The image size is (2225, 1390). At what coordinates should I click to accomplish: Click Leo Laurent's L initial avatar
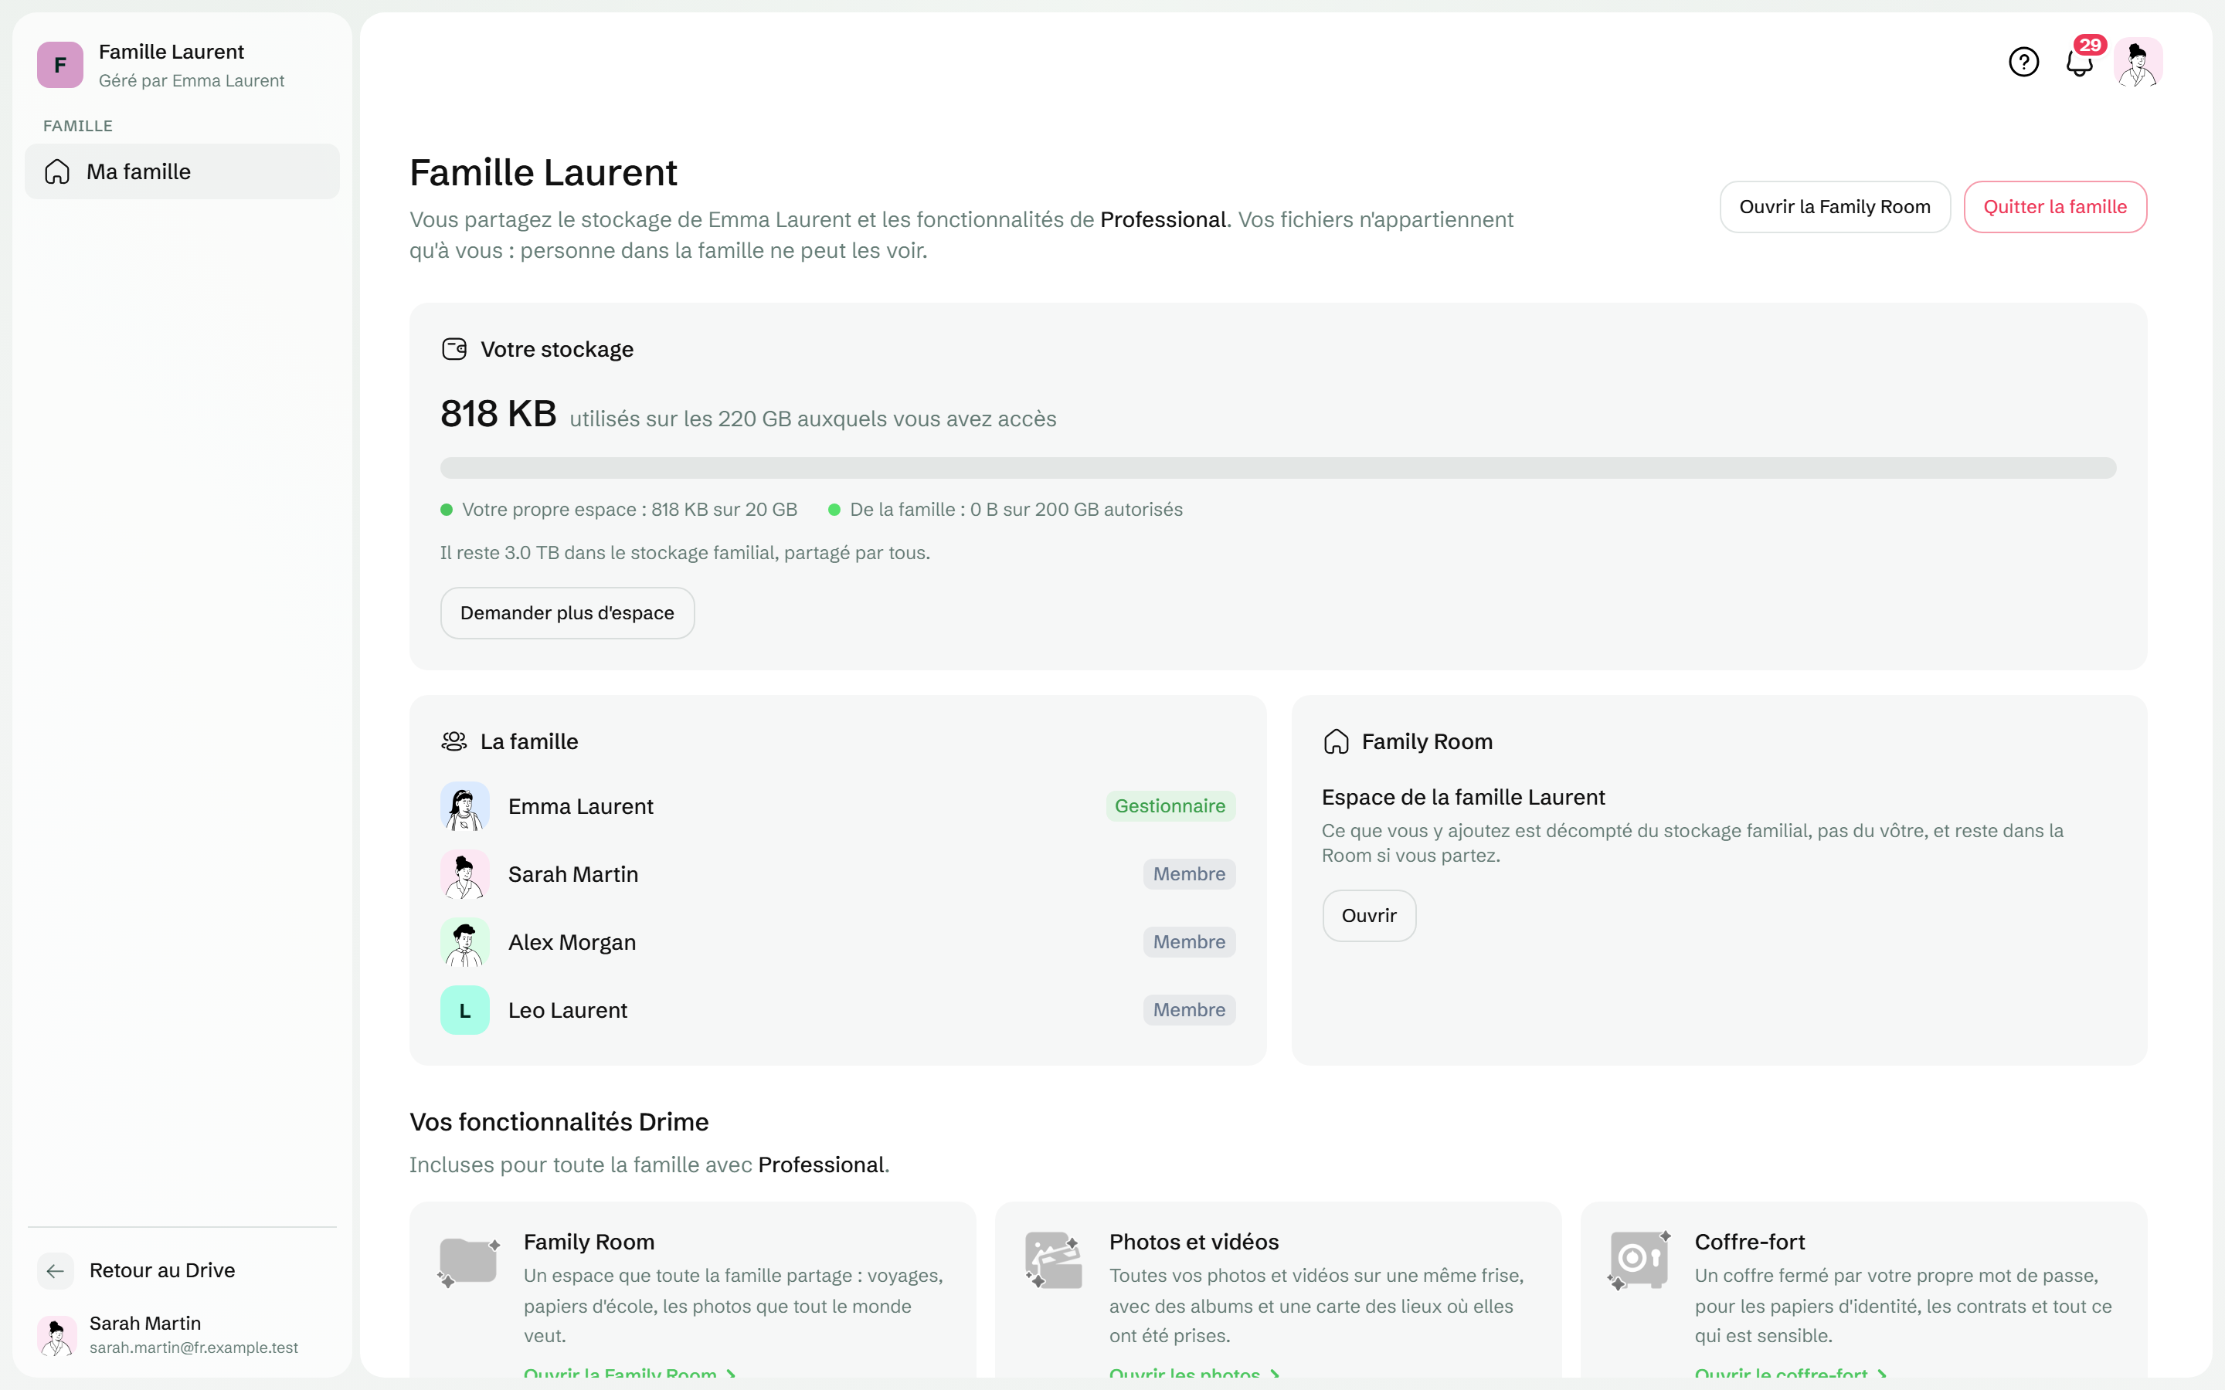(x=464, y=1010)
